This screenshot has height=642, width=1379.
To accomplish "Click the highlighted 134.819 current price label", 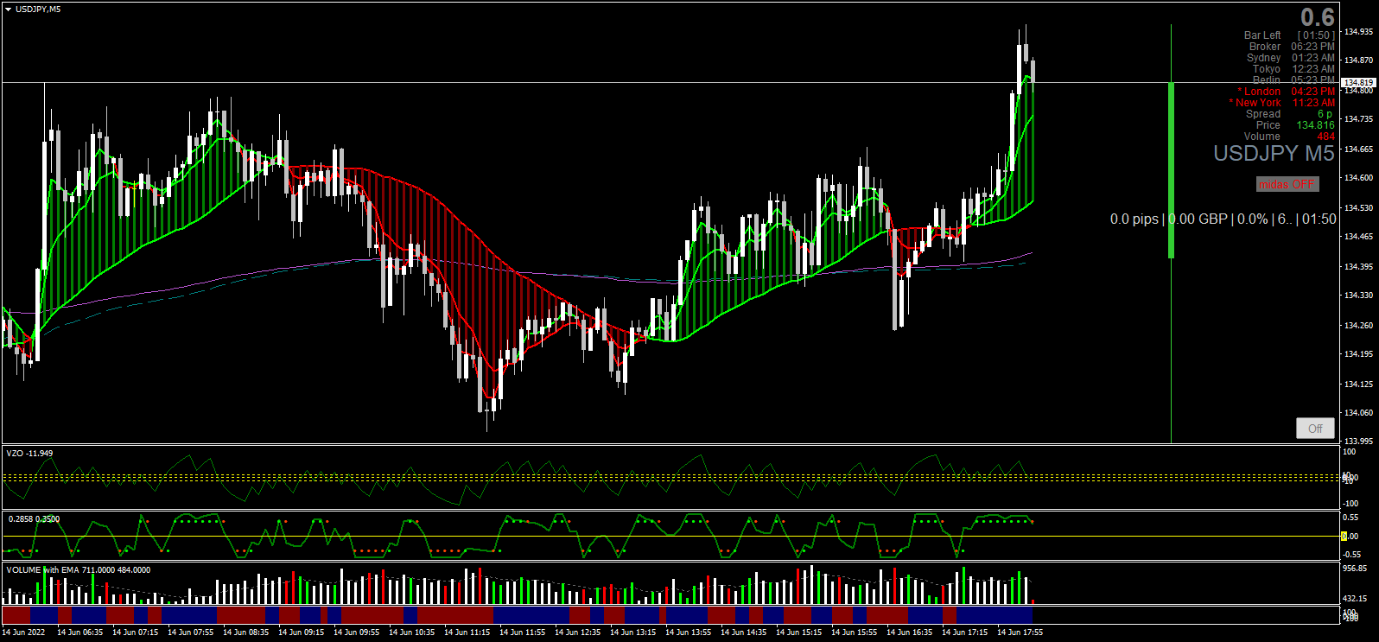I will pos(1359,83).
